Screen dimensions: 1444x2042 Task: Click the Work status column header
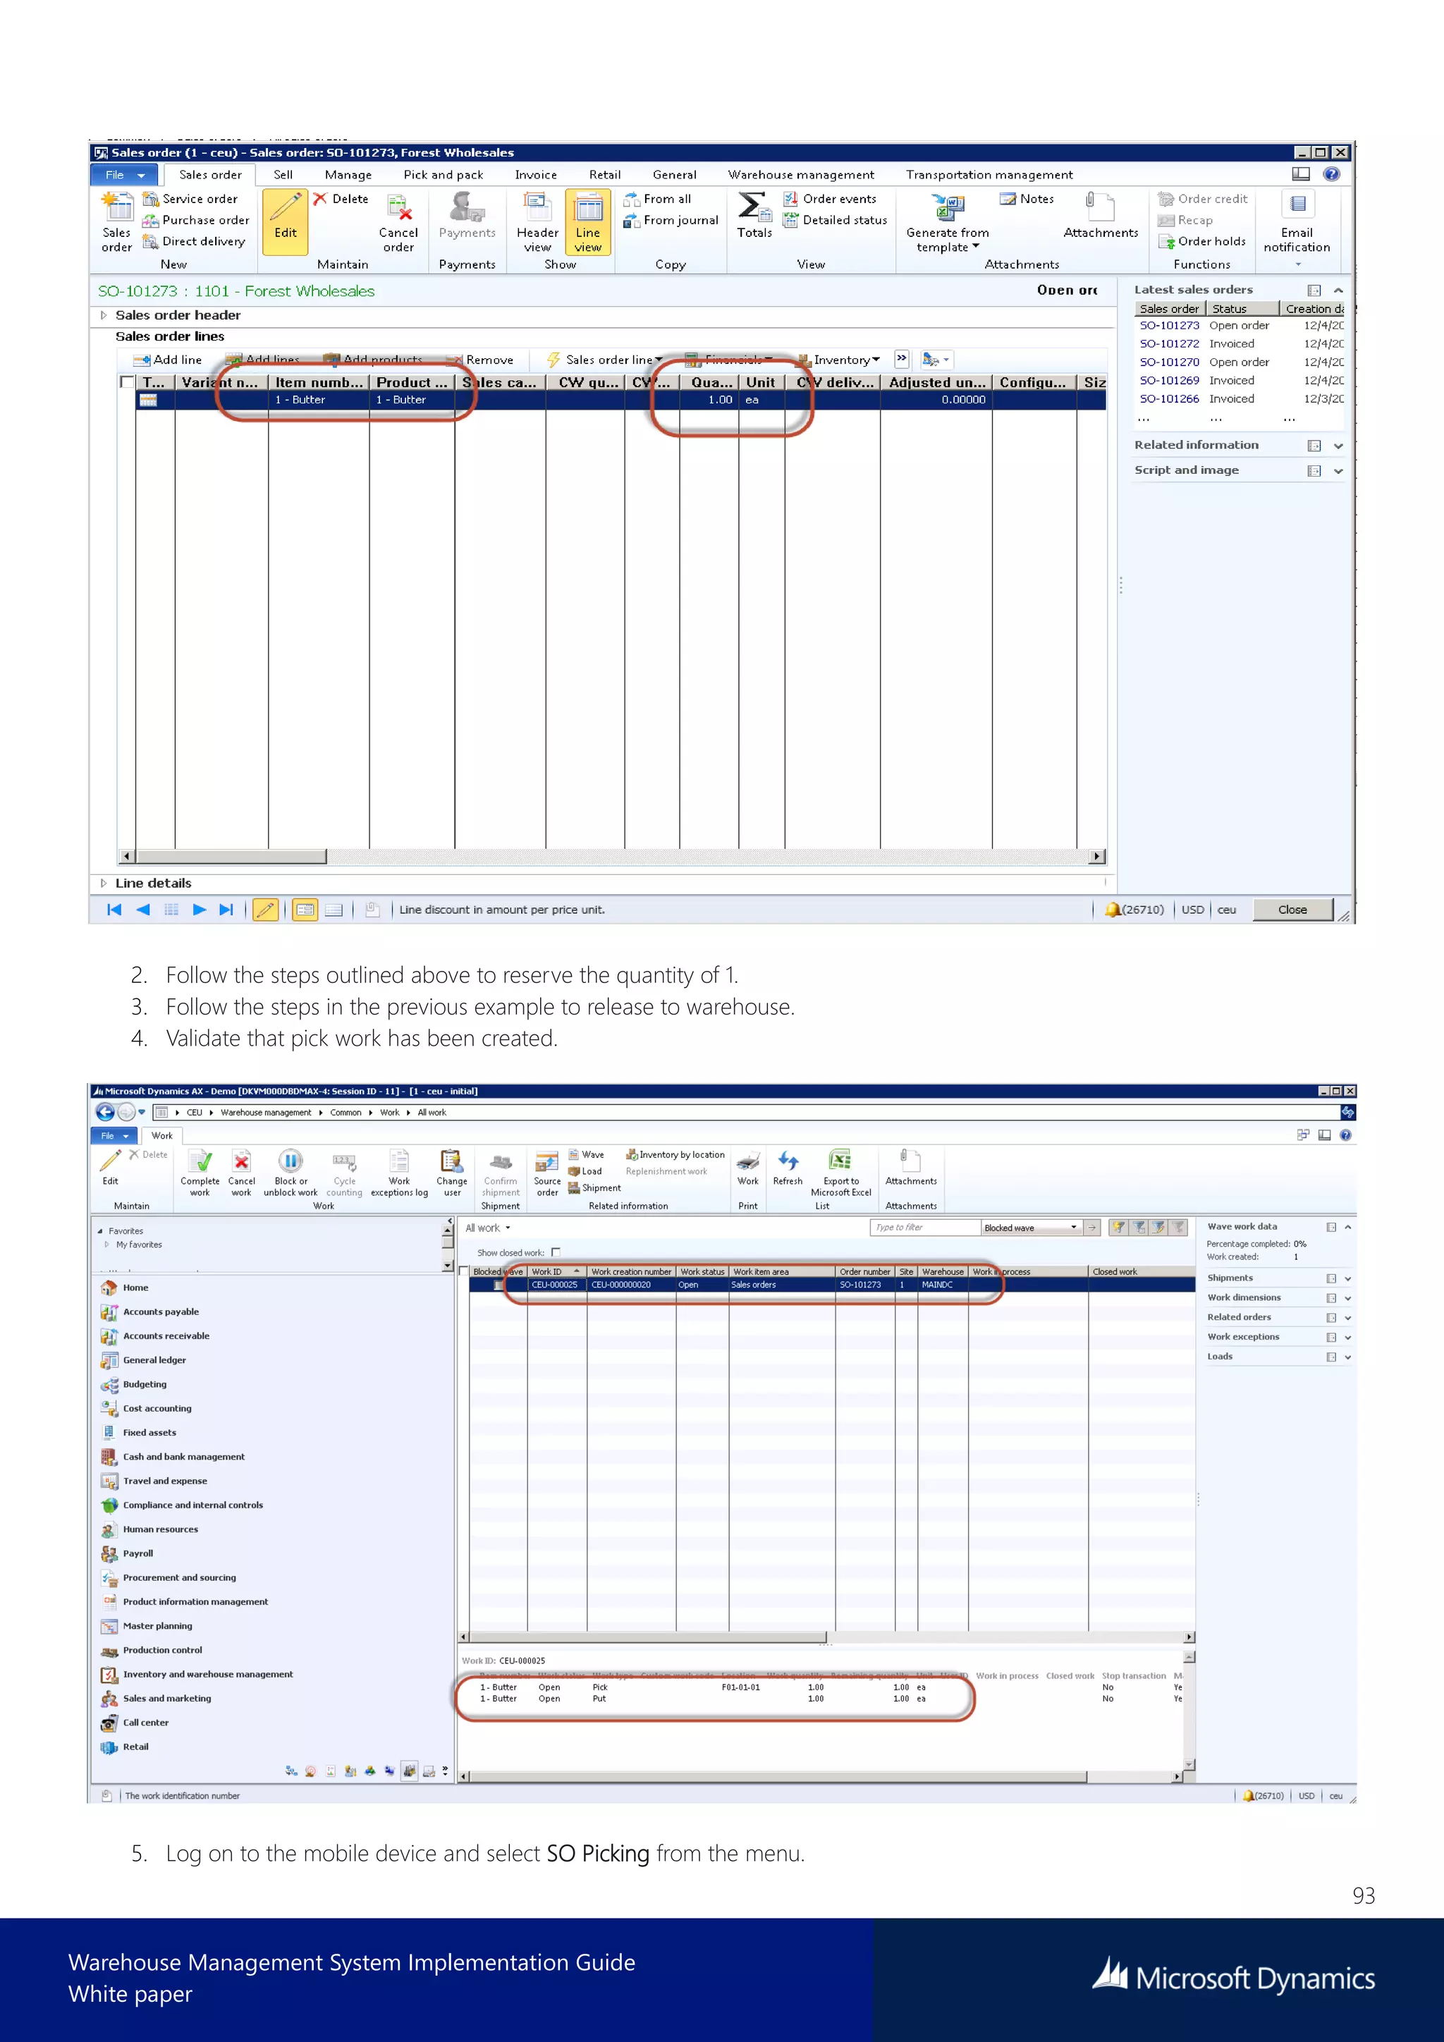click(x=702, y=1272)
